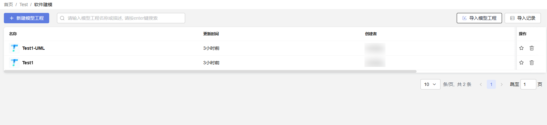Click the plus icon on 新建模型工程
The width and height of the screenshot is (547, 125).
[x=12, y=18]
